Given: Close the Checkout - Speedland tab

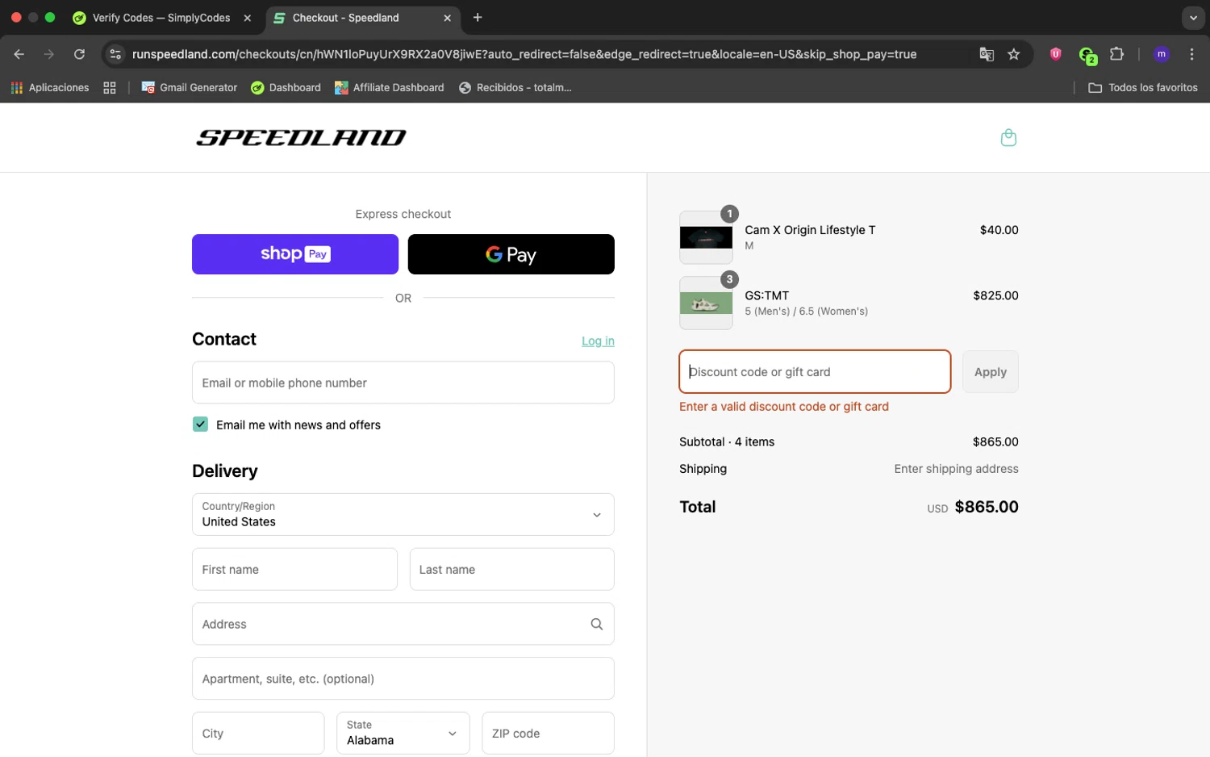Looking at the screenshot, I should click(x=447, y=18).
